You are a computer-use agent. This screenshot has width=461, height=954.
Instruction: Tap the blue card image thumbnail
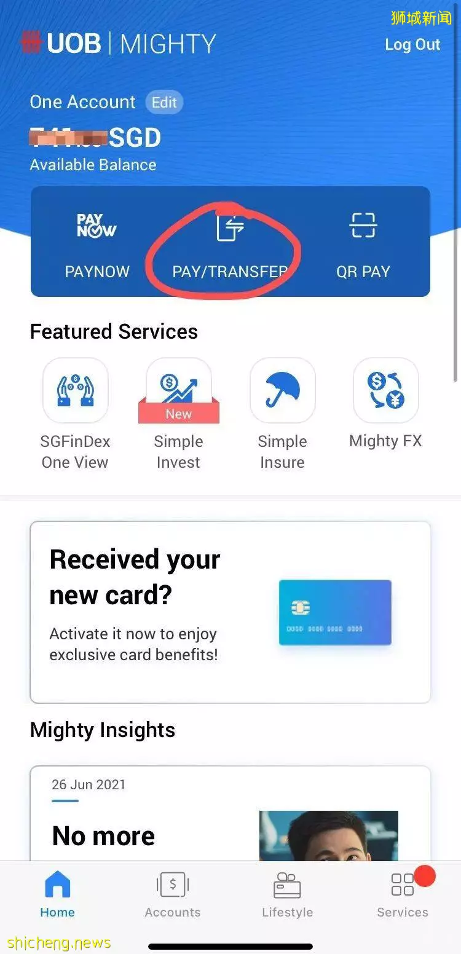(x=335, y=612)
